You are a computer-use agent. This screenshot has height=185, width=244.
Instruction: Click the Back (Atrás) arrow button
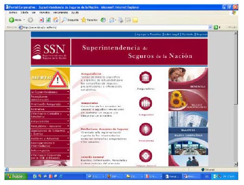pyautogui.click(x=11, y=20)
